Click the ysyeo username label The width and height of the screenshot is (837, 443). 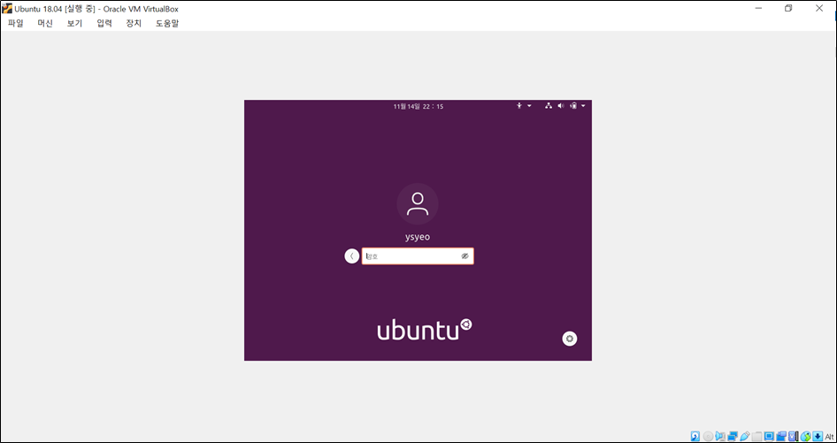pyautogui.click(x=418, y=237)
